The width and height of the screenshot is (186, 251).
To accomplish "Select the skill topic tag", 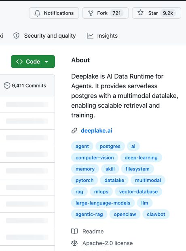I will pos(110,169).
